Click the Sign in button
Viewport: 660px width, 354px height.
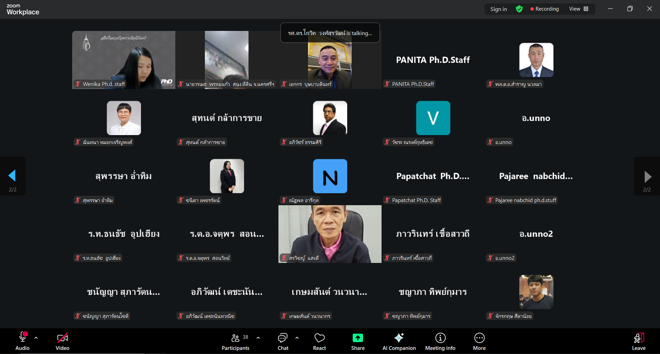[498, 9]
